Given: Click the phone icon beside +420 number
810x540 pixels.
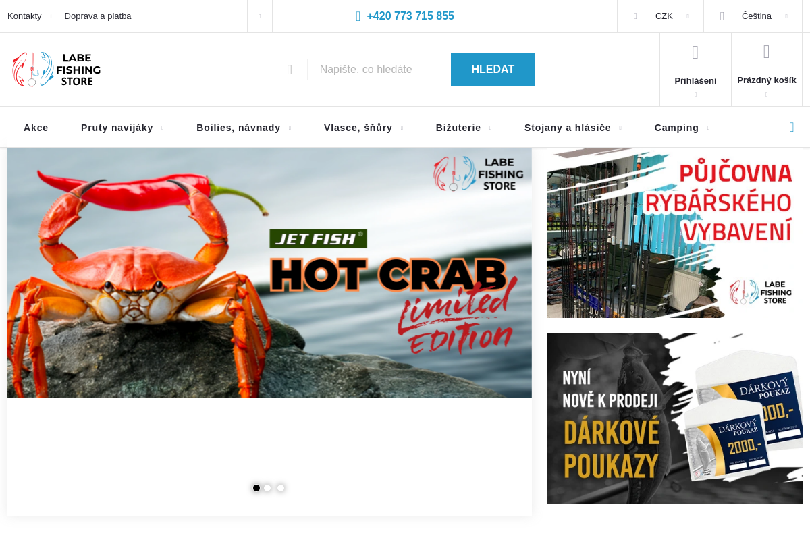Looking at the screenshot, I should click(358, 16).
